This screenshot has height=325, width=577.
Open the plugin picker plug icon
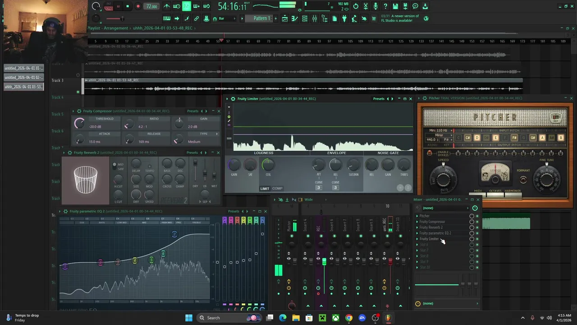344,19
